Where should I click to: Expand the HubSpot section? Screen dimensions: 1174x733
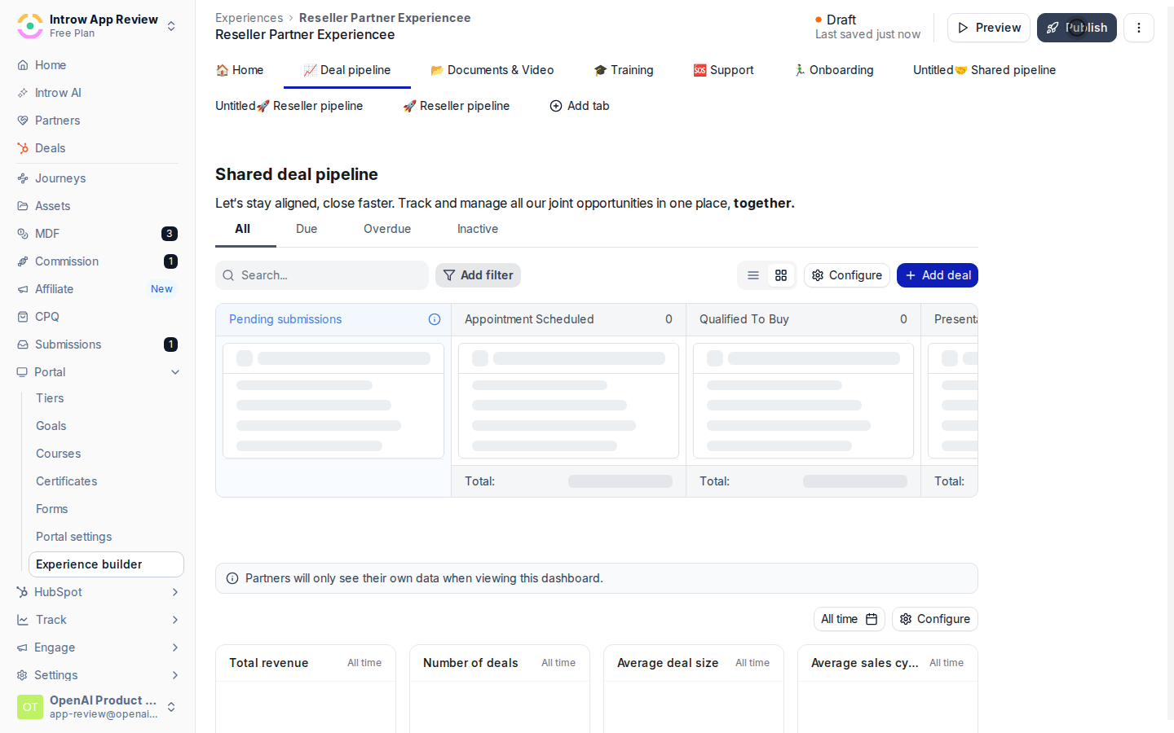(x=175, y=592)
